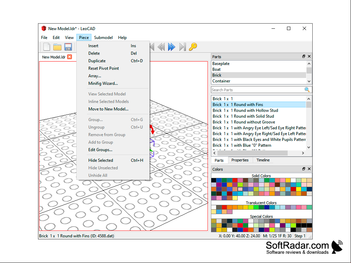Select Brick 1 x 1 Round with Fins
Screen dimensions: 351x263
[259, 104]
